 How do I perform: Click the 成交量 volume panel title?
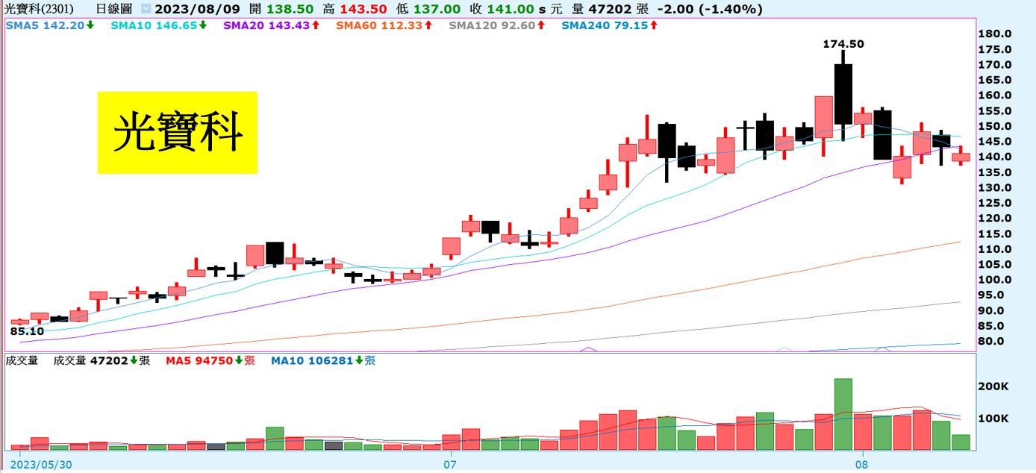[22, 360]
